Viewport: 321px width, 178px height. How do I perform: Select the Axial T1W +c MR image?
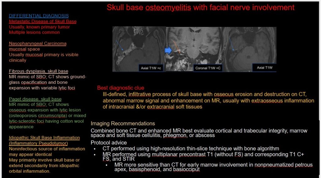click(x=139, y=49)
